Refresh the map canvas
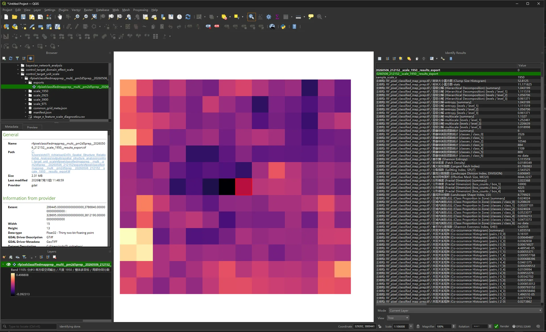Screen dimensions: 546x332 click(x=188, y=17)
